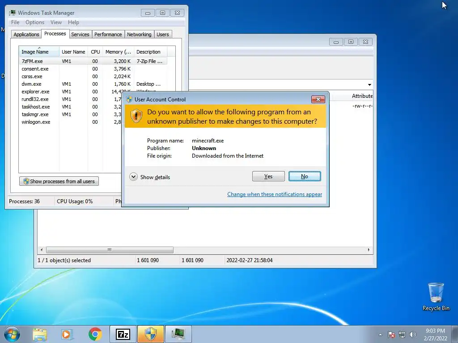Image resolution: width=458 pixels, height=343 pixels.
Task: Open the View menu in Task Manager
Action: (x=56, y=22)
